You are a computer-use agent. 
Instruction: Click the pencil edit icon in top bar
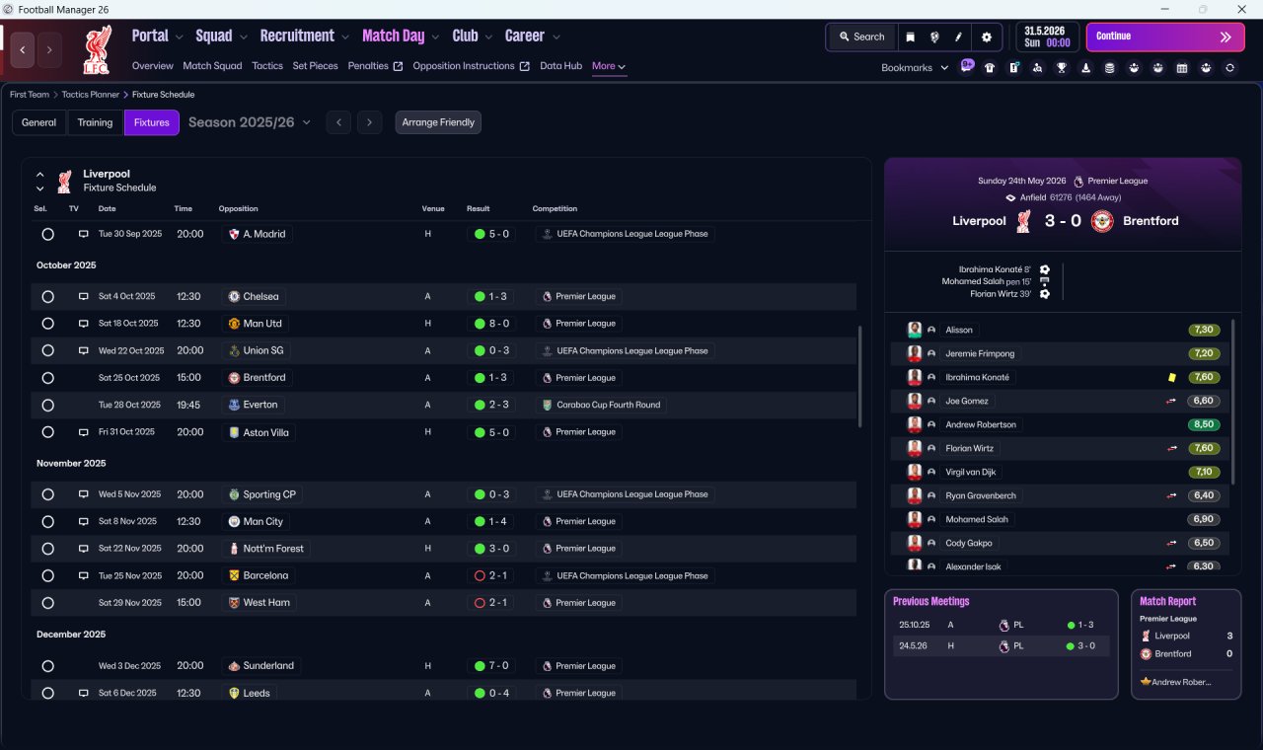(959, 37)
